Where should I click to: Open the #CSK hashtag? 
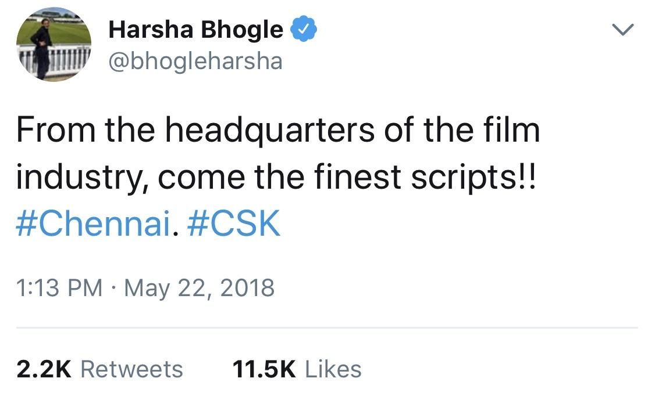(x=234, y=223)
